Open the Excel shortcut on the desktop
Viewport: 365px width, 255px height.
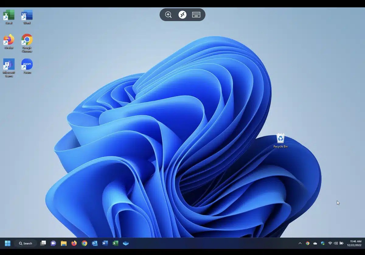tap(9, 15)
